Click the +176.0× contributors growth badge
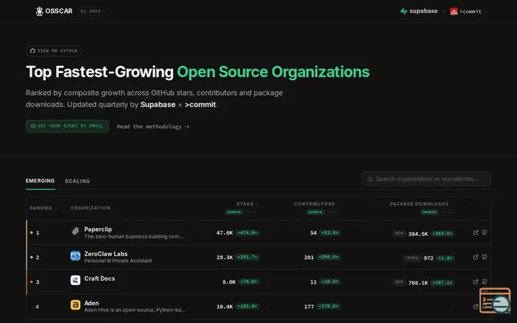 tap(328, 306)
